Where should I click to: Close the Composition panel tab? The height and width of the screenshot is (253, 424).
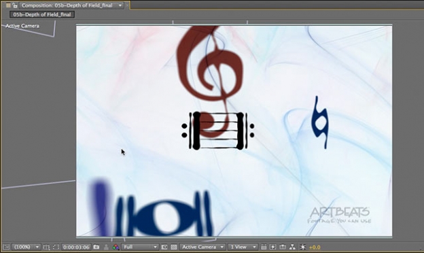point(127,5)
